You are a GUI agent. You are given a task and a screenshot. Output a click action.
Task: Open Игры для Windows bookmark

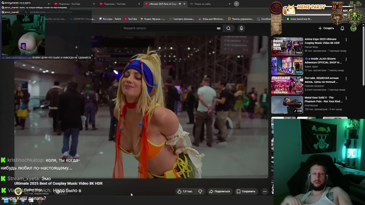(211, 19)
